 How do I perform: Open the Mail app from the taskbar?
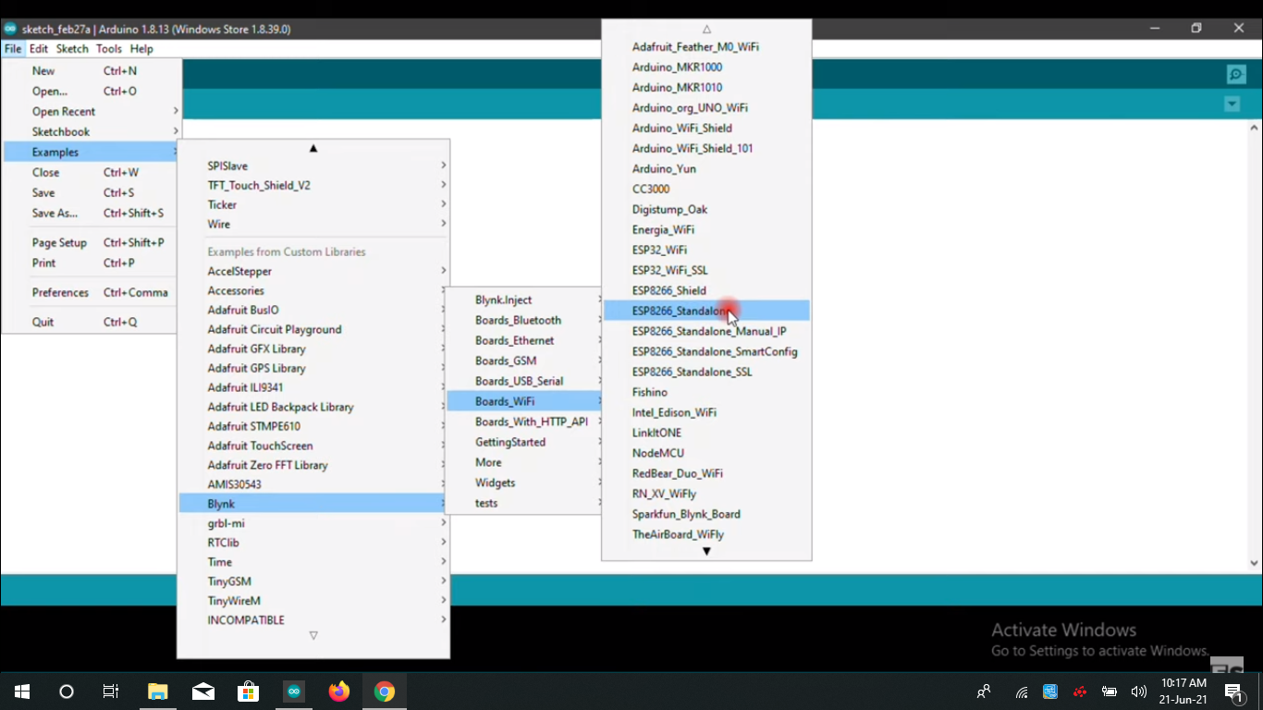pos(202,691)
